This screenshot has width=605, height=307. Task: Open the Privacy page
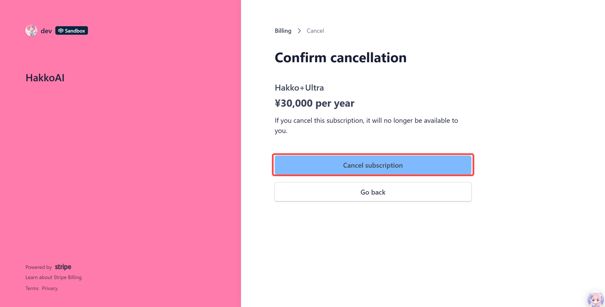coord(50,288)
